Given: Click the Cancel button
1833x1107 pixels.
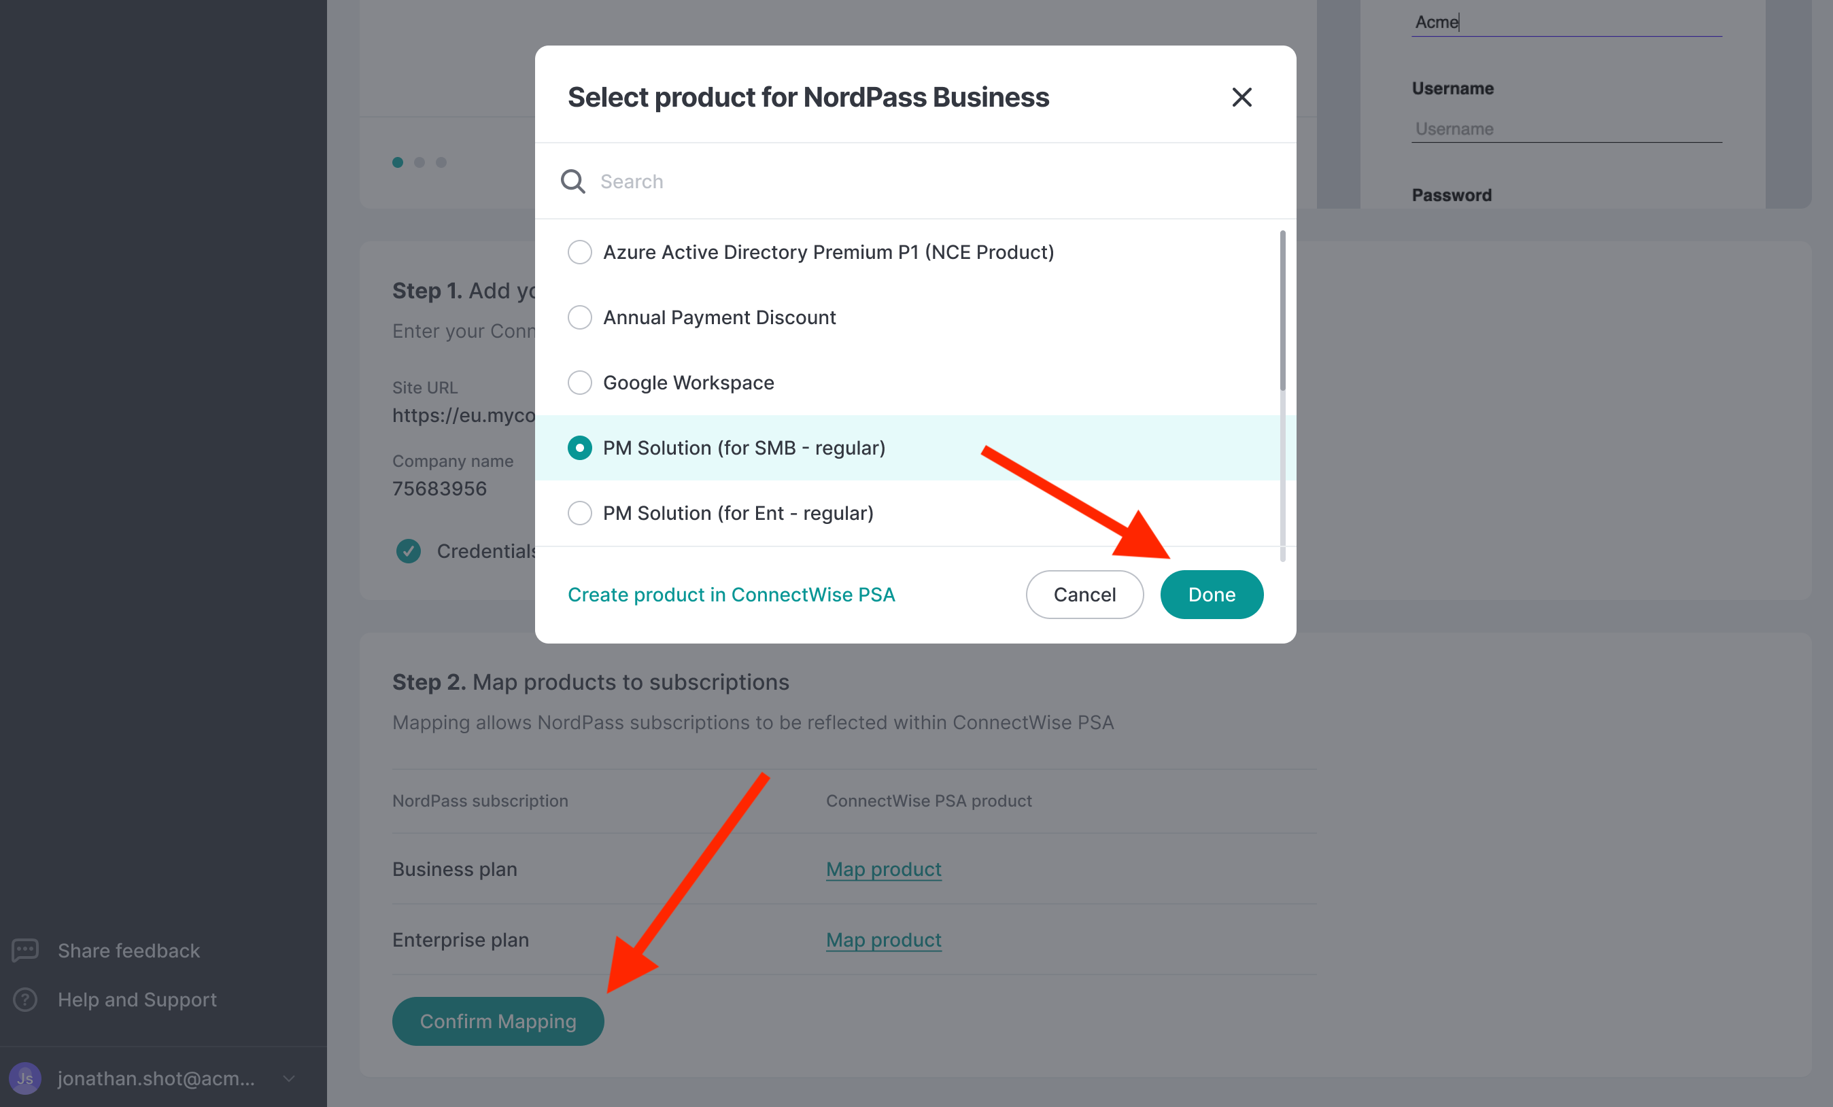Looking at the screenshot, I should 1084,595.
